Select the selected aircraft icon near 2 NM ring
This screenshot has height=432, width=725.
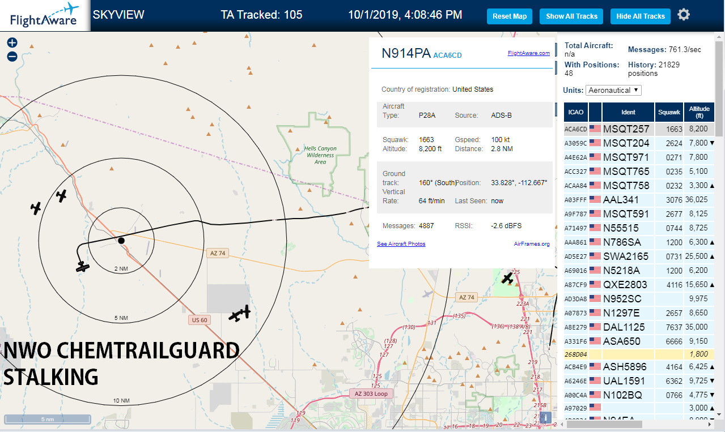[83, 266]
